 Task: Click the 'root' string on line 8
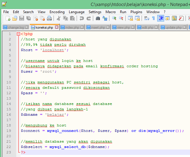coord(47,71)
